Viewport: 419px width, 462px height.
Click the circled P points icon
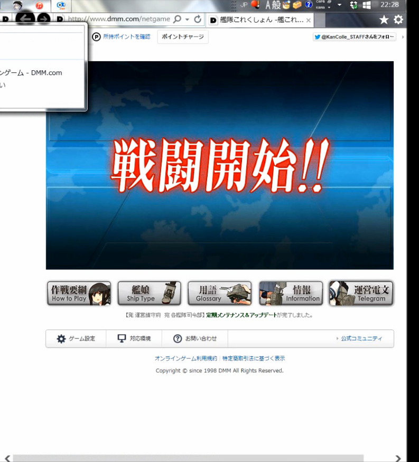pyautogui.click(x=96, y=37)
